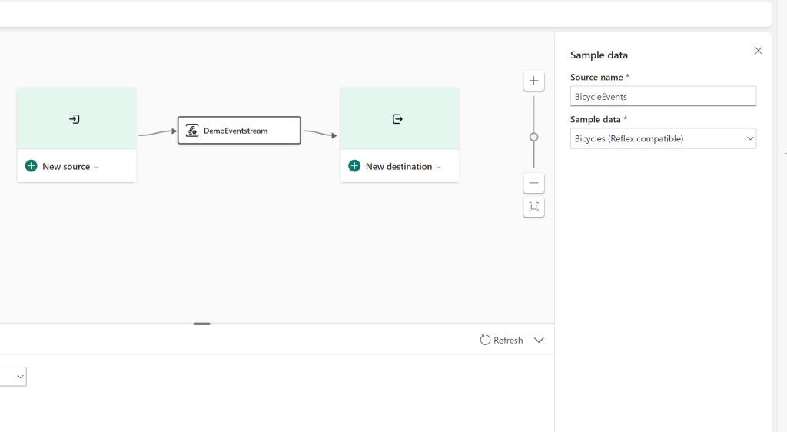Open the Sample data dropdown showing Bicycles
The height and width of the screenshot is (432, 787).
(x=662, y=138)
